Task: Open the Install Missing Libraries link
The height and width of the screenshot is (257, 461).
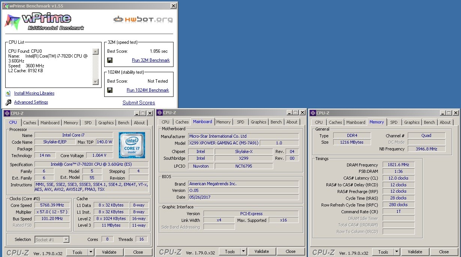Action: [34, 93]
